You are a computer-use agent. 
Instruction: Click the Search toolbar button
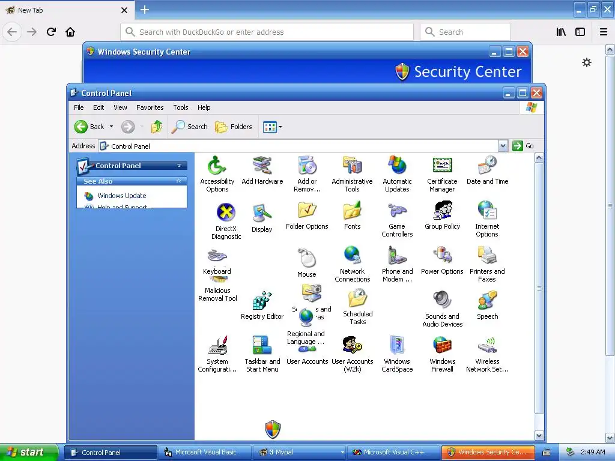pos(190,127)
